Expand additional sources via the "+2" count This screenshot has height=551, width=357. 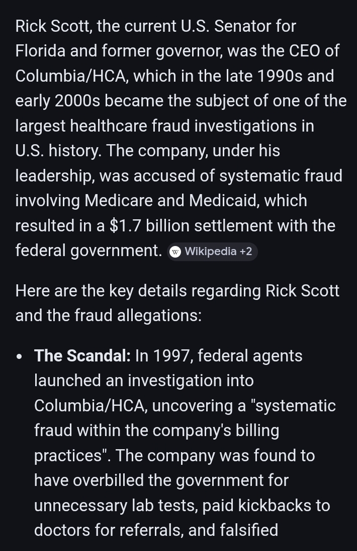[245, 252]
